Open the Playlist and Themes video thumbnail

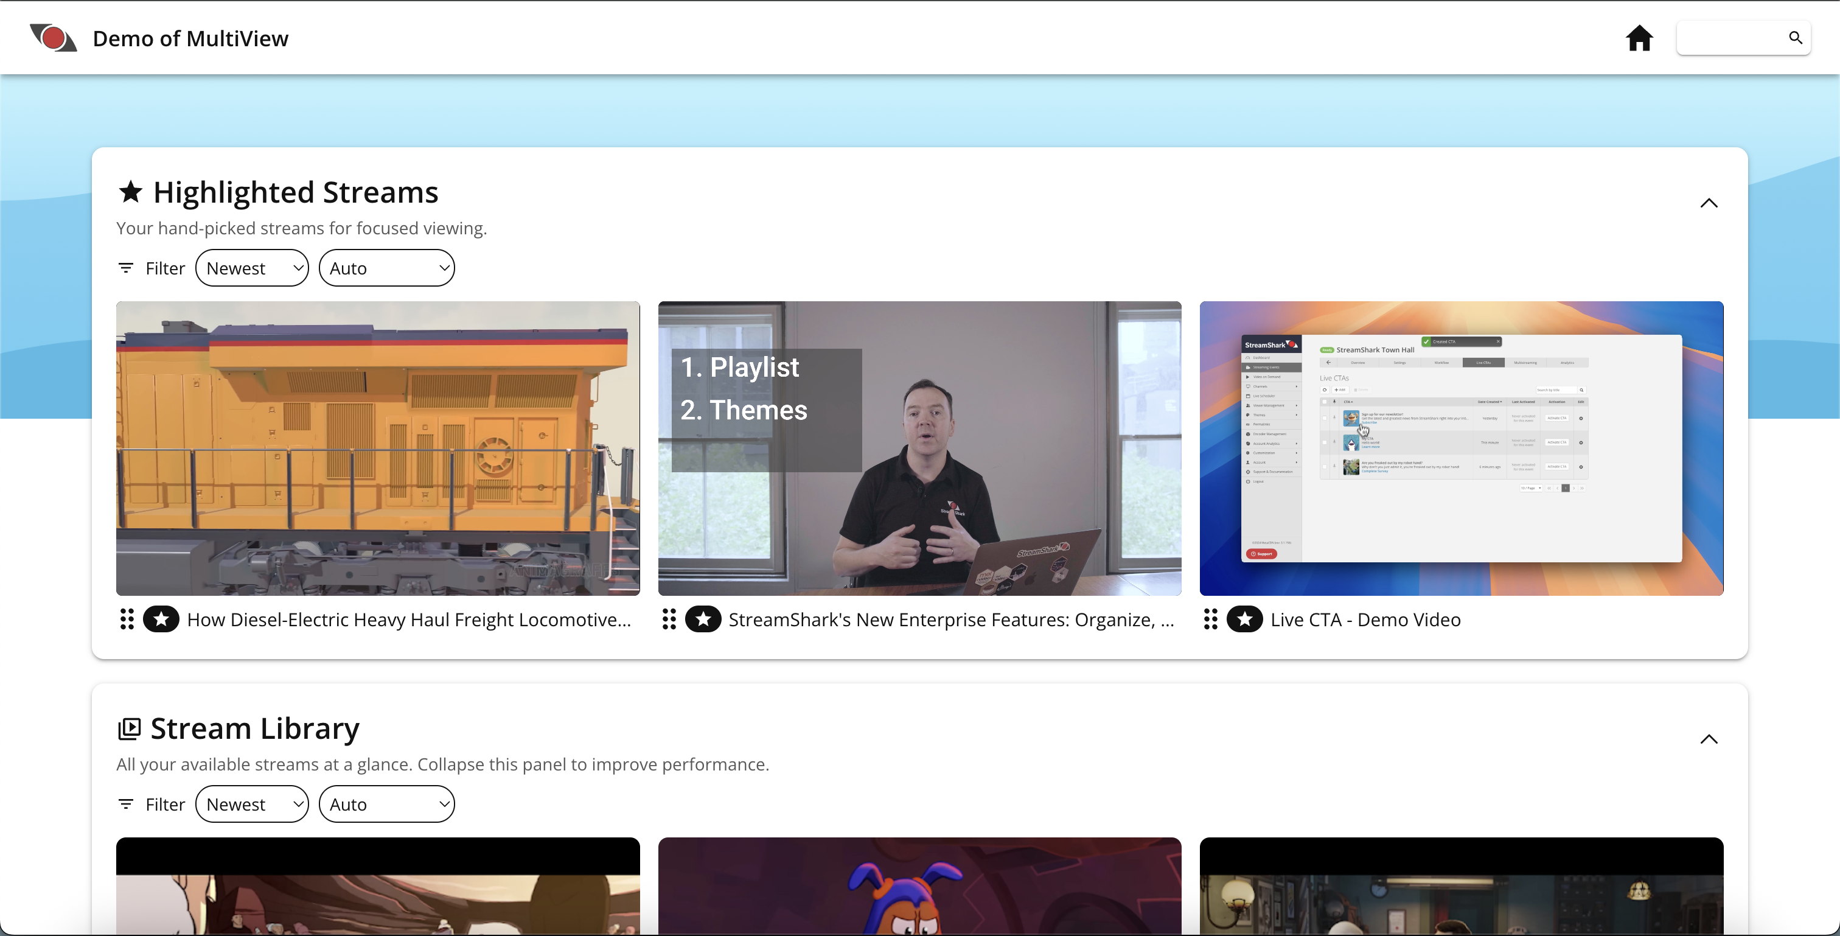click(x=919, y=448)
